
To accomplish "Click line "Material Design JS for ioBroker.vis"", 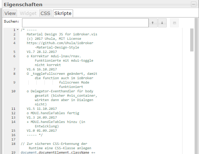I will tap(62, 34).
